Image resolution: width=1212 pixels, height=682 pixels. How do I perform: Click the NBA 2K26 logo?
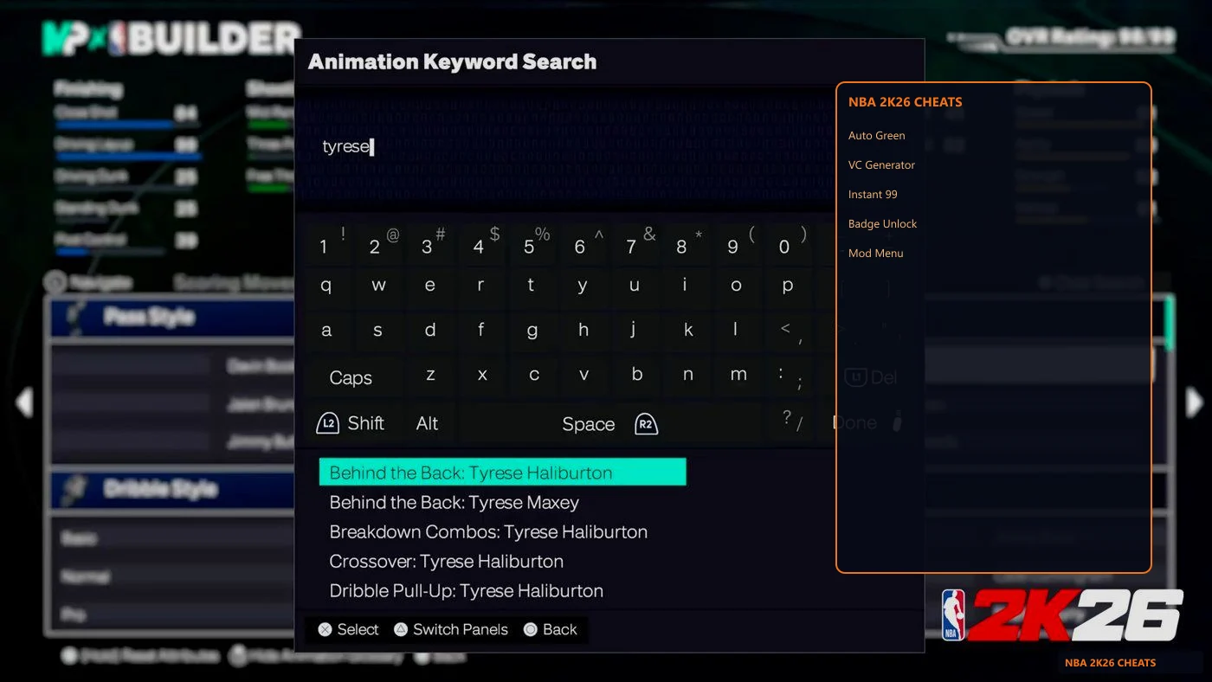pyautogui.click(x=1061, y=614)
